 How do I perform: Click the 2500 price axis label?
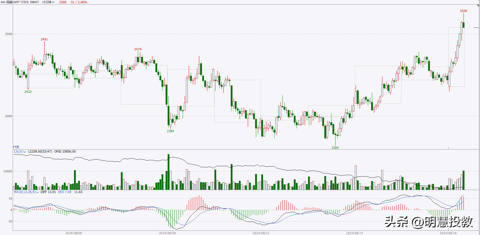tap(8, 34)
